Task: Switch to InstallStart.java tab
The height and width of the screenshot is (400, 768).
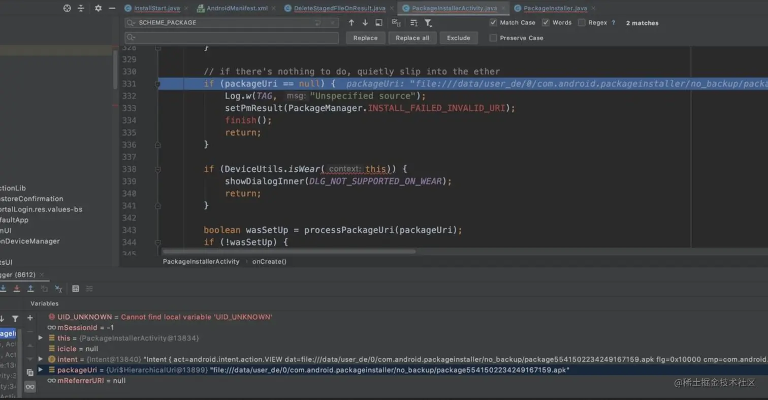Action: pyautogui.click(x=156, y=9)
